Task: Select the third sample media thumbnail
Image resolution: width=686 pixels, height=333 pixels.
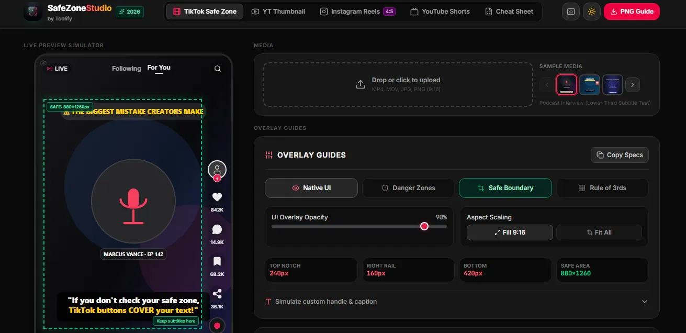Action: 613,85
